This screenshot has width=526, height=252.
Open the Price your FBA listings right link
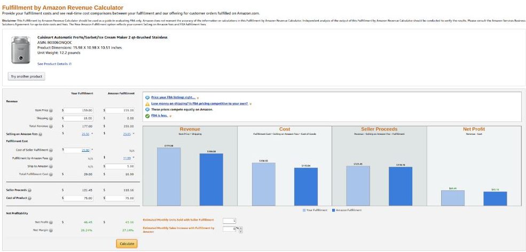(173, 97)
